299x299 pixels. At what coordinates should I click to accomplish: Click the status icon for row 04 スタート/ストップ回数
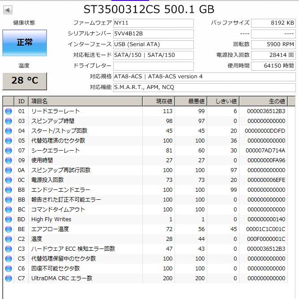point(9,131)
